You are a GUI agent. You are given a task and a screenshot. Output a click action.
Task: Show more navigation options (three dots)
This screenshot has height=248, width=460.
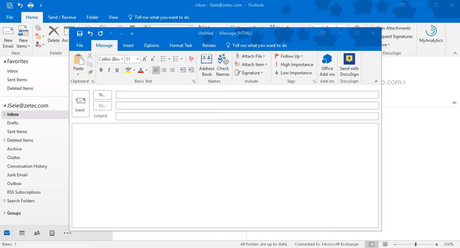pos(67,233)
